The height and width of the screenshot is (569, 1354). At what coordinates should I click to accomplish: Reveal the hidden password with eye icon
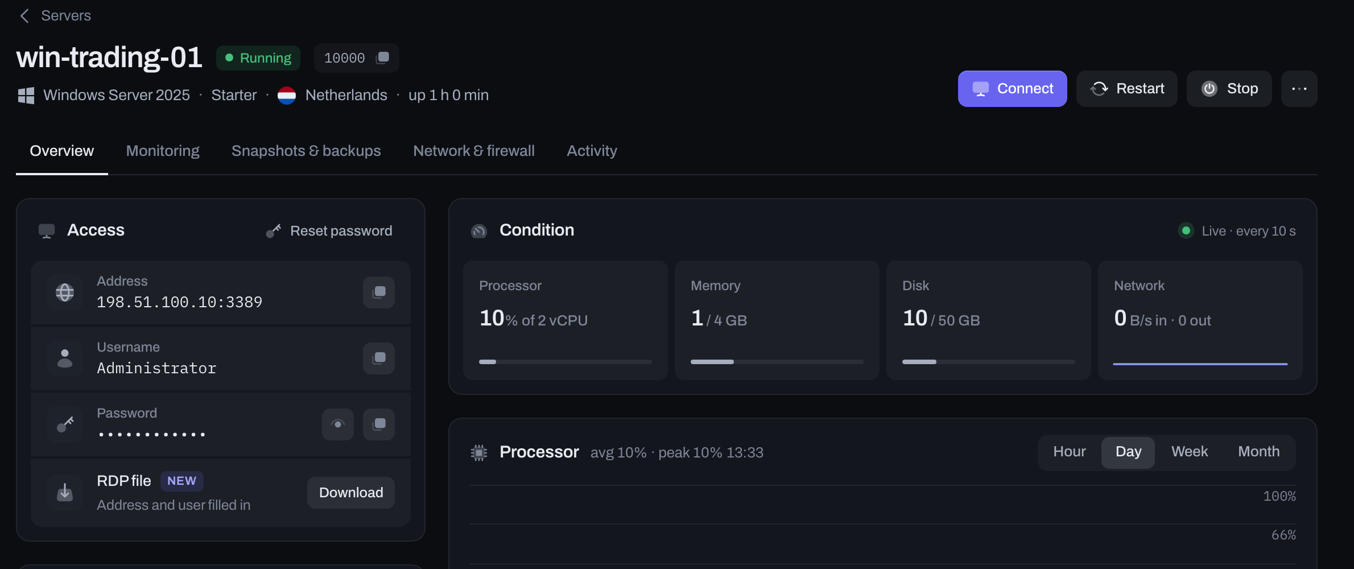(x=338, y=424)
